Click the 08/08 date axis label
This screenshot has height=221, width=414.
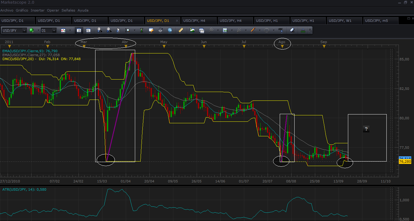pos(291,181)
